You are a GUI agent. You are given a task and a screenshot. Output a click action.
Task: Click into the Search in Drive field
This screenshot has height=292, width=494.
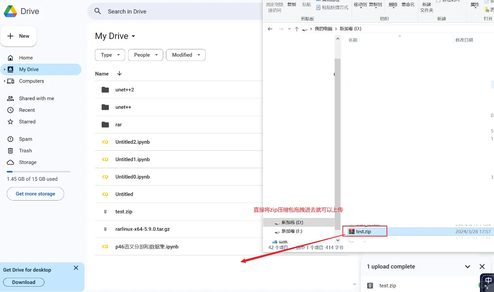tap(174, 12)
